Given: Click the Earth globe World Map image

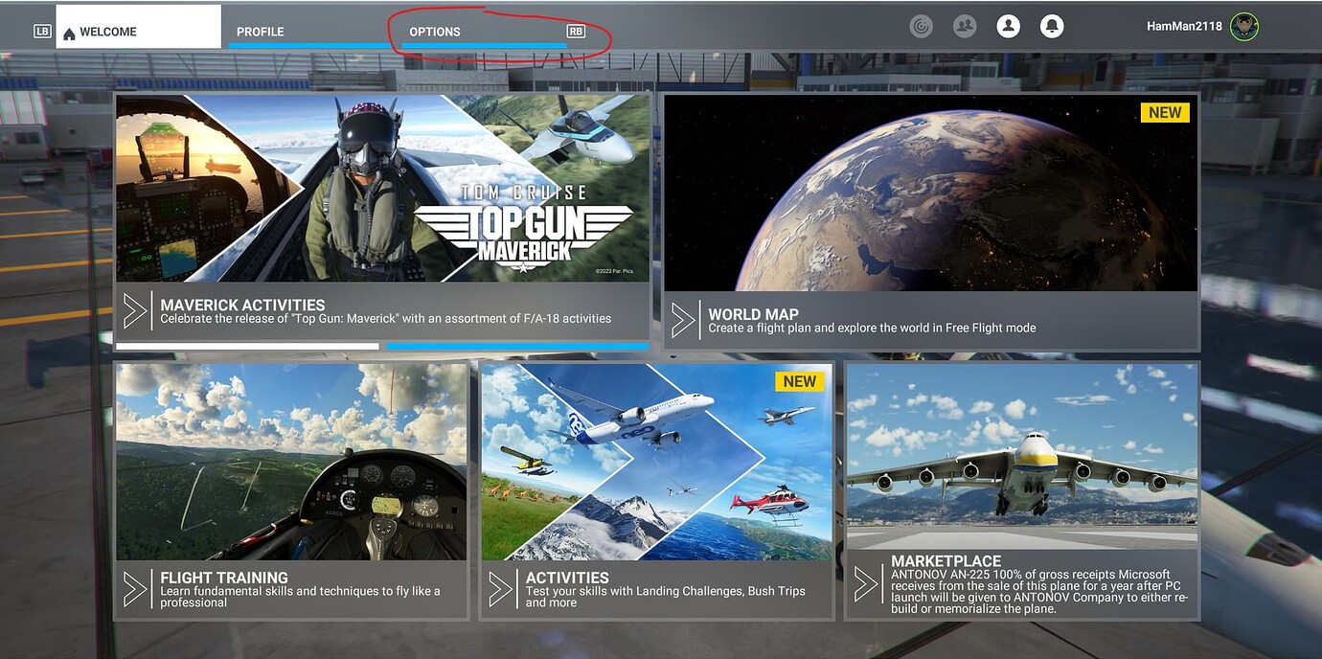Looking at the screenshot, I should 930,193.
